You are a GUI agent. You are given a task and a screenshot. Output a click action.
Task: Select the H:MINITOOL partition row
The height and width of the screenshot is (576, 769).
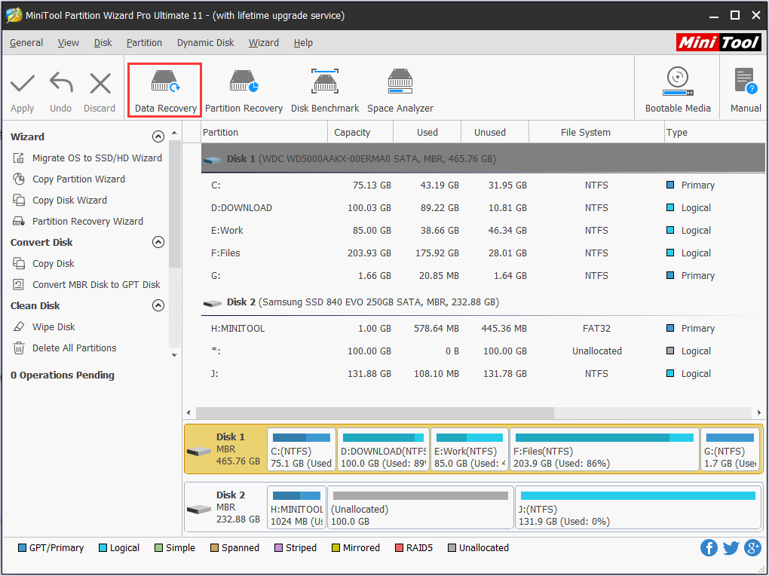tap(483, 328)
